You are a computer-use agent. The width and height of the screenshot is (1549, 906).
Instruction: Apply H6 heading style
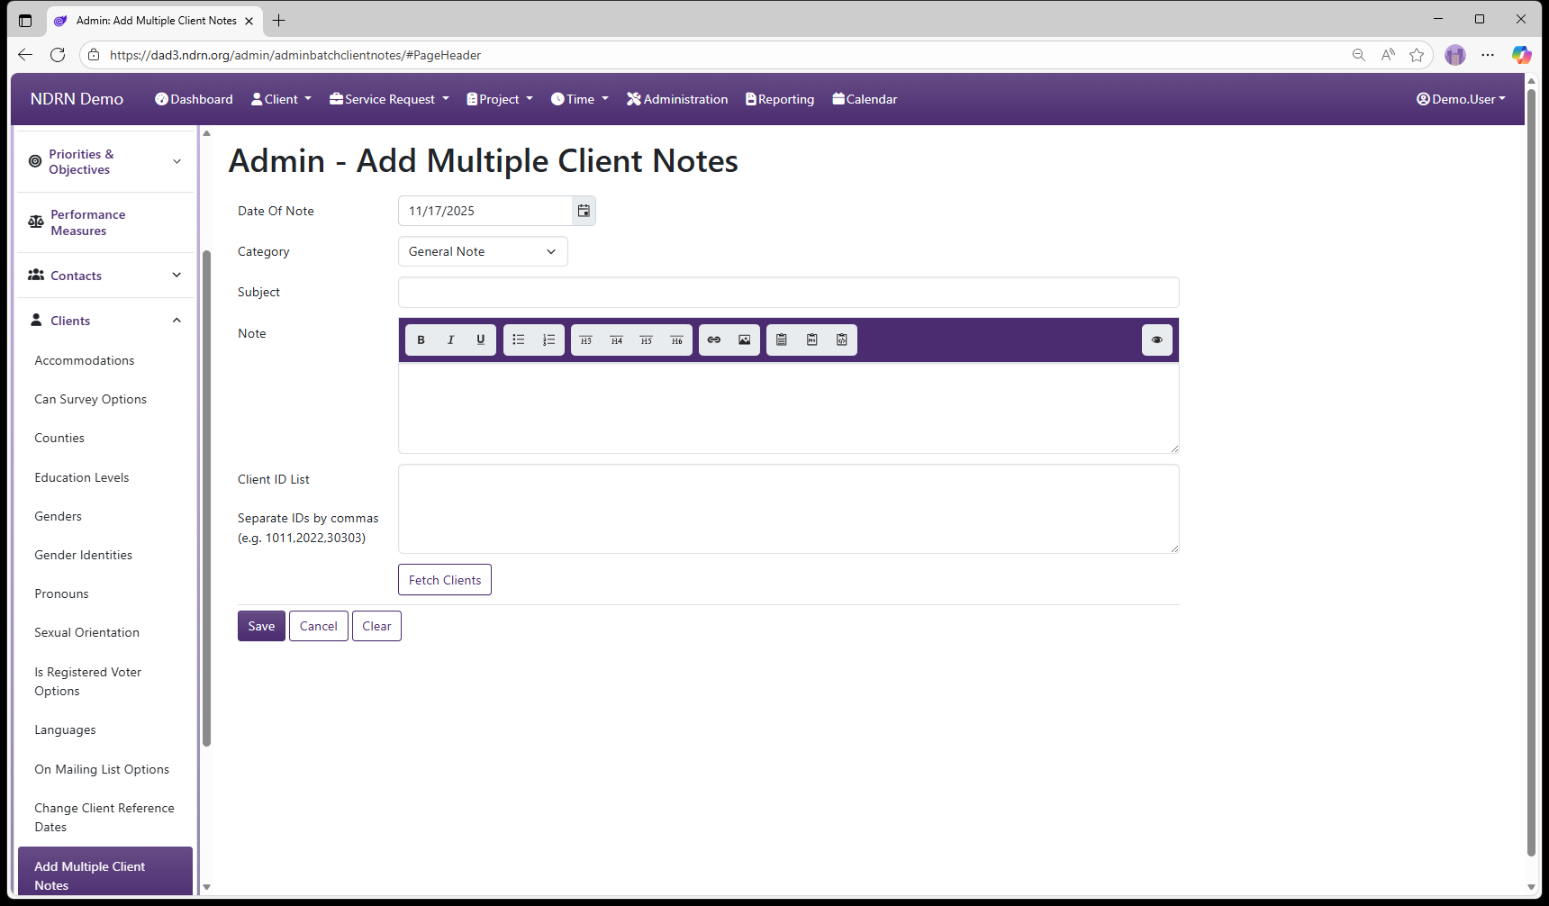coord(676,340)
